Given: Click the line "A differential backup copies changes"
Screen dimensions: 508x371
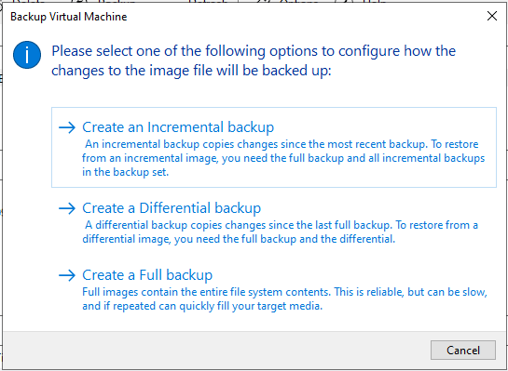Looking at the screenshot, I should point(281,225).
